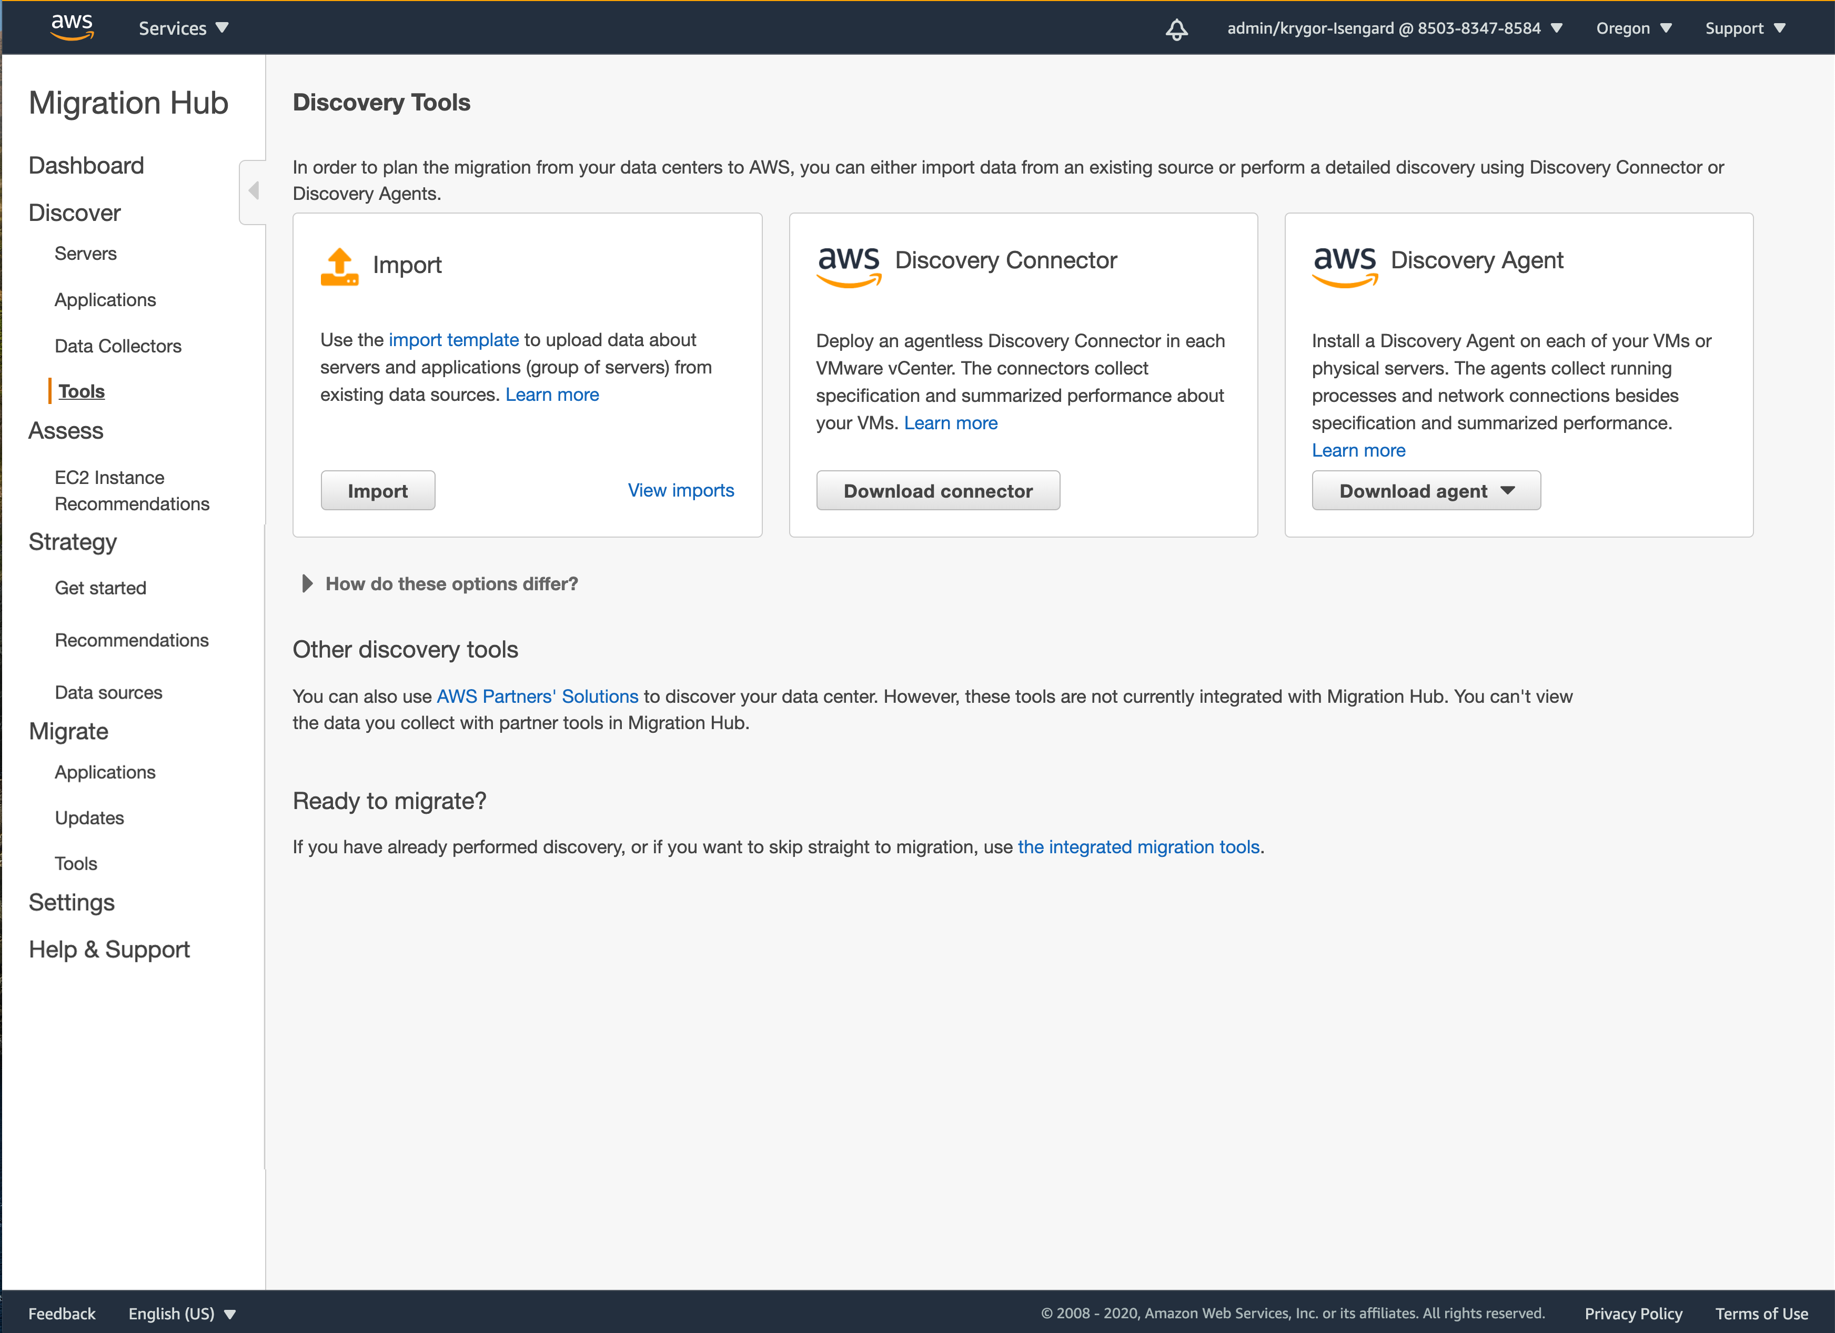
Task: Open Recommendations under Strategy
Action: coord(132,640)
